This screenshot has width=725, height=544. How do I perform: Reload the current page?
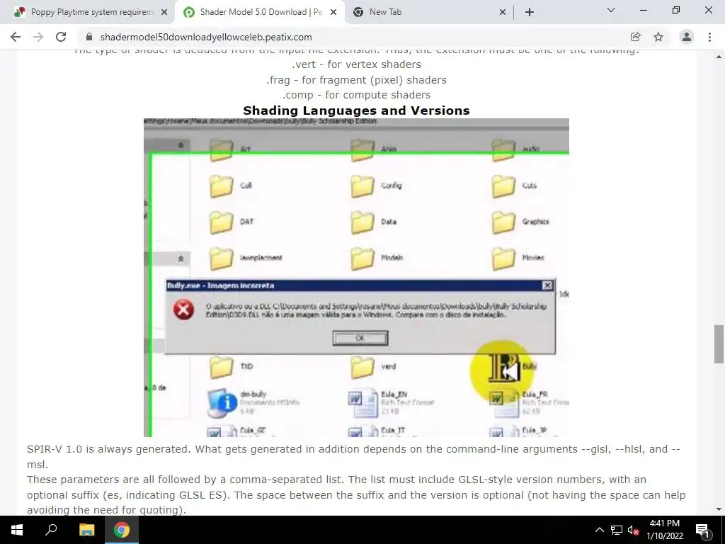[61, 37]
